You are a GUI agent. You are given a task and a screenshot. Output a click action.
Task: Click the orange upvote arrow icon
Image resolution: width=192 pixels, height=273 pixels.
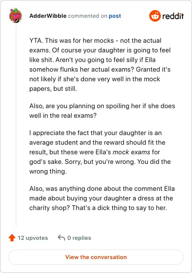click(12, 237)
